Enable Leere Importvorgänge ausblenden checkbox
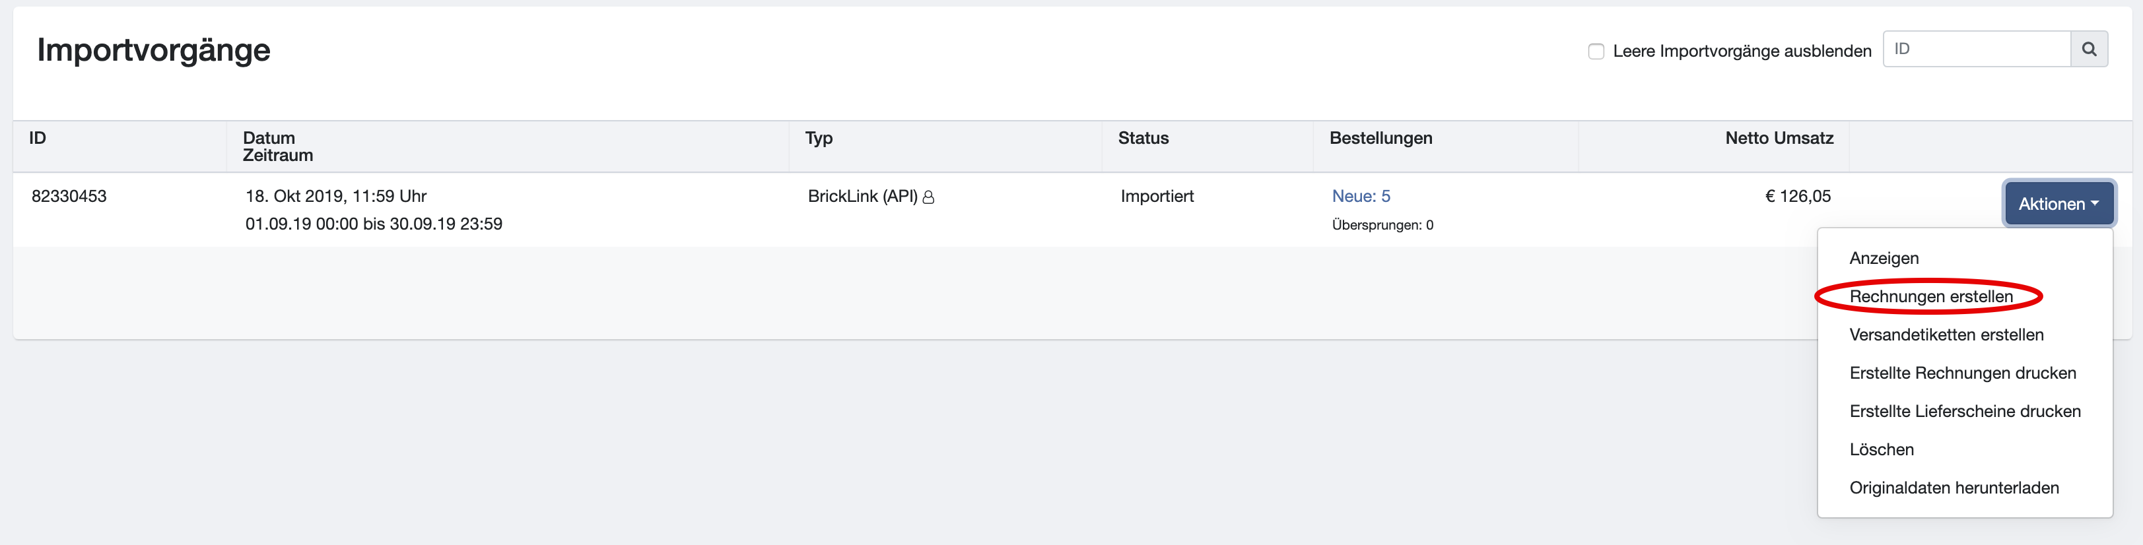The width and height of the screenshot is (2143, 545). tap(1596, 51)
